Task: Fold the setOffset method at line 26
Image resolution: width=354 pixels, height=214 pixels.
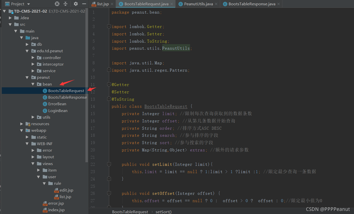Action: [109, 193]
